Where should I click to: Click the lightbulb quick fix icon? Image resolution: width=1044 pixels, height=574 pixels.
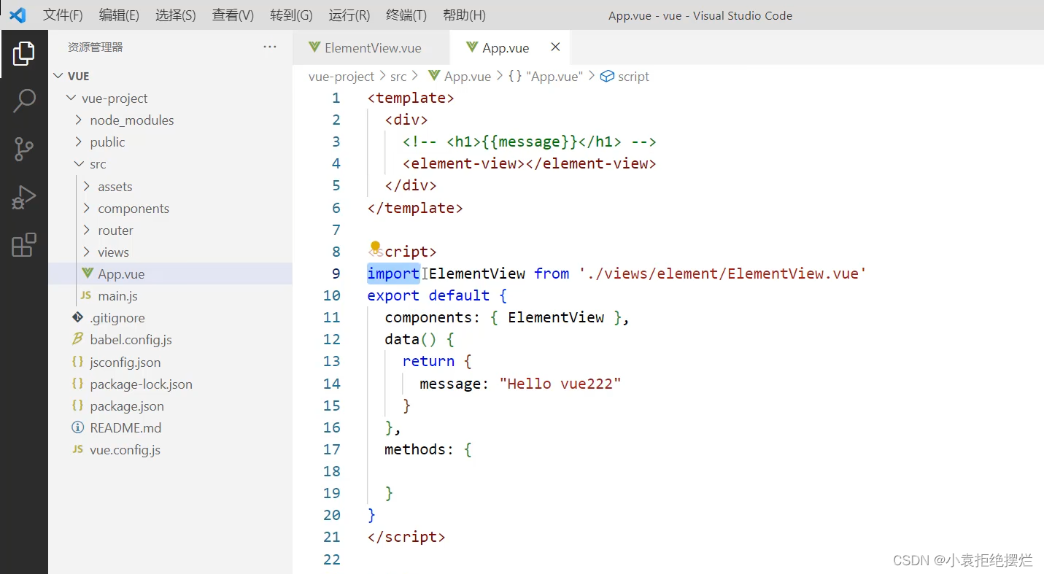(375, 247)
